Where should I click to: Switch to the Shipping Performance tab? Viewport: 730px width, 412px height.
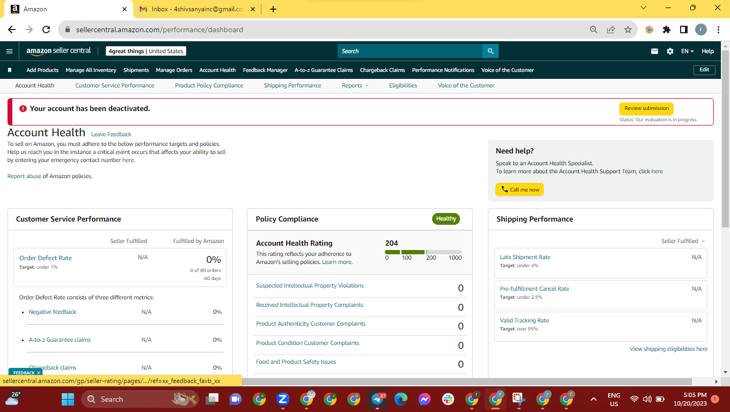pos(293,85)
